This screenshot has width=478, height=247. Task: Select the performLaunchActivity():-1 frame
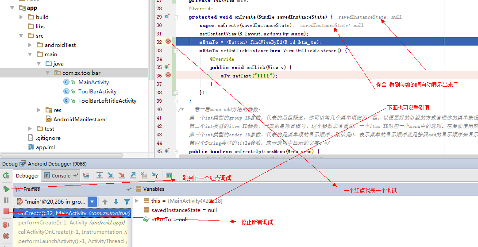[70, 241]
